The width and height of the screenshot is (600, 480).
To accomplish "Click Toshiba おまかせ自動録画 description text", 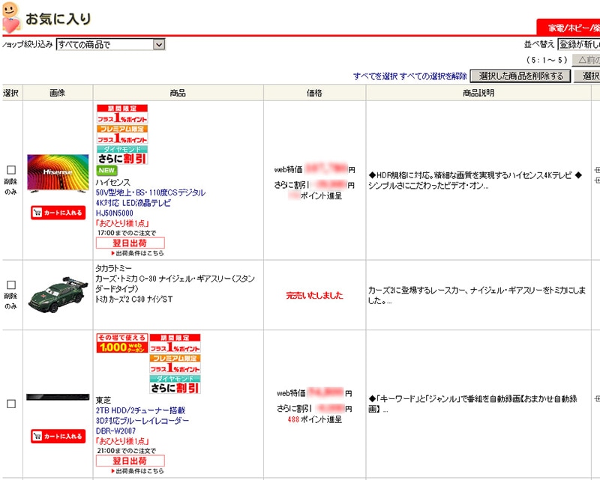I will pyautogui.click(x=473, y=404).
